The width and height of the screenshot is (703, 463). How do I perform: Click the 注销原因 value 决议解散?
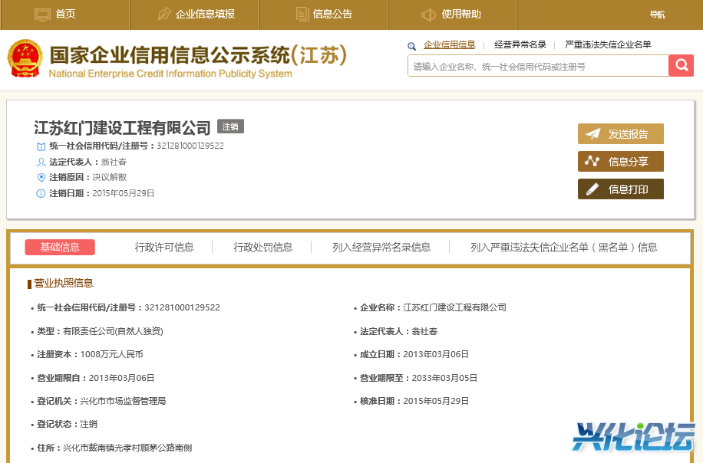coord(110,177)
